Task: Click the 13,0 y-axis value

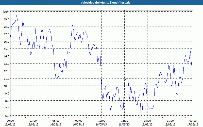Action: pyautogui.click(x=7, y=64)
